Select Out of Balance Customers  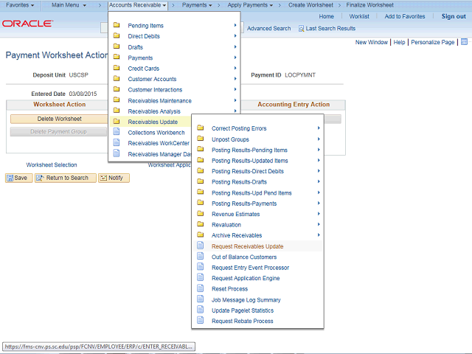pyautogui.click(x=244, y=257)
